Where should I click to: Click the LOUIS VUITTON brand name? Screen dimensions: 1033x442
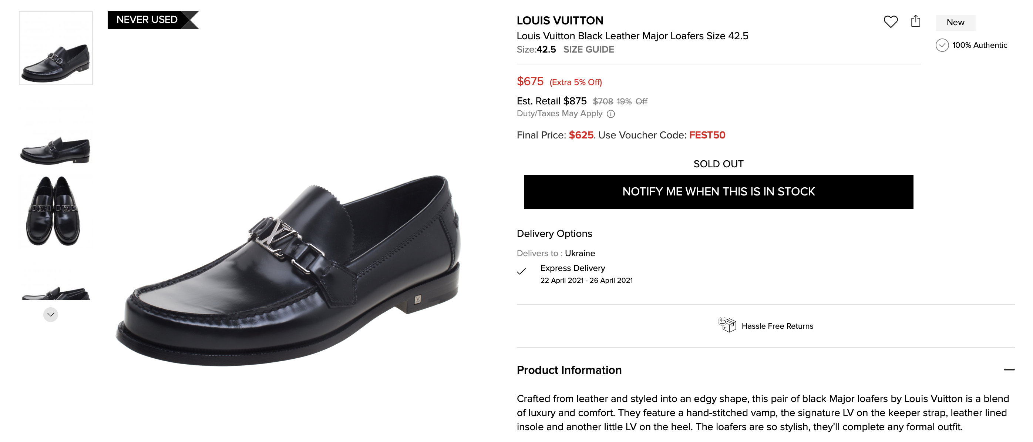[x=560, y=20]
